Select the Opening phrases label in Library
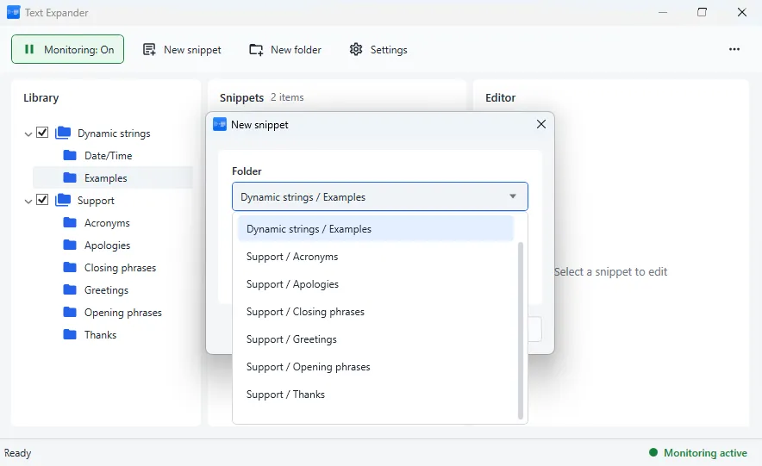 [x=123, y=312]
